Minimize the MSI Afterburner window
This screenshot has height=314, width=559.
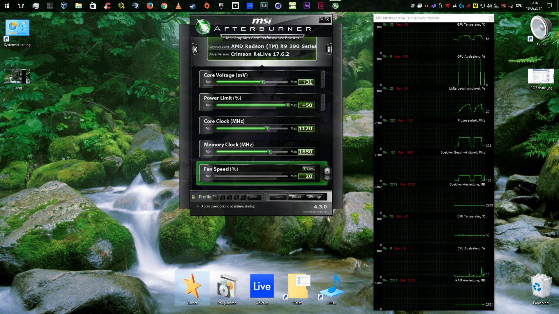coord(322,19)
